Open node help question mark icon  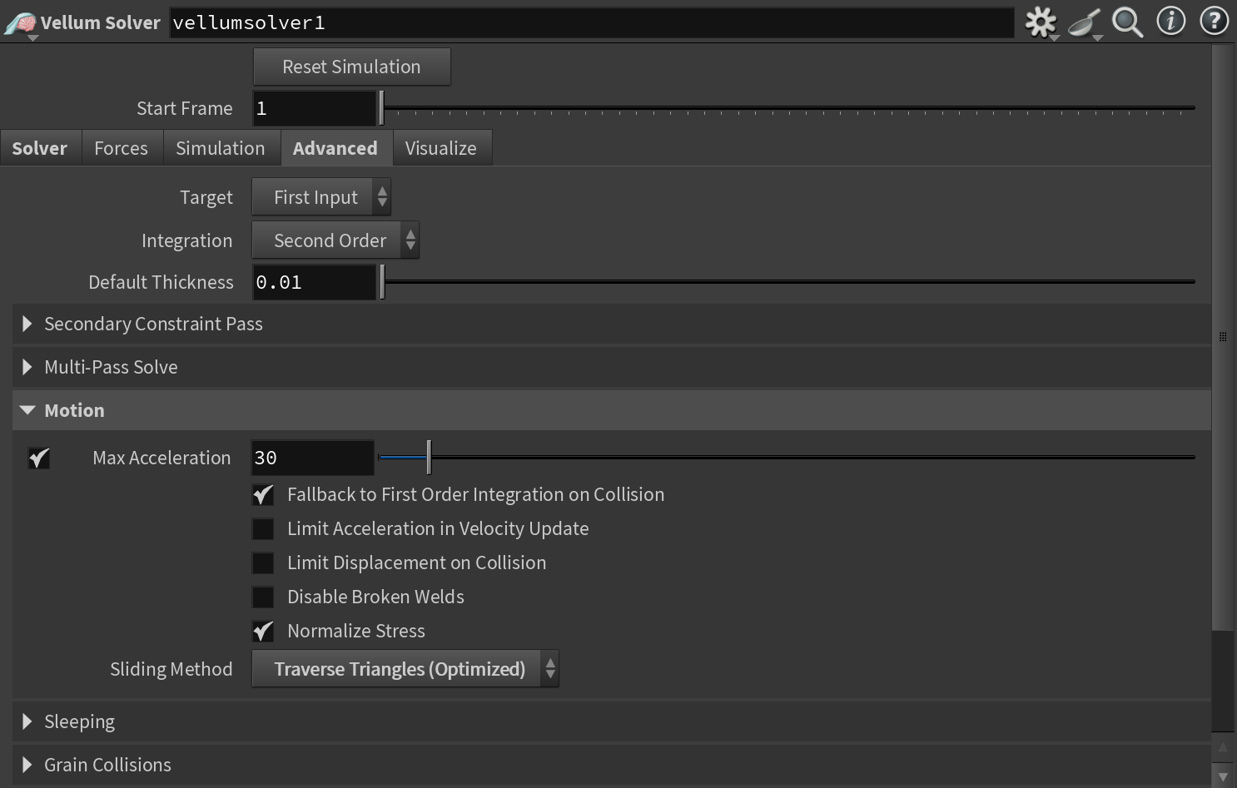tap(1215, 21)
